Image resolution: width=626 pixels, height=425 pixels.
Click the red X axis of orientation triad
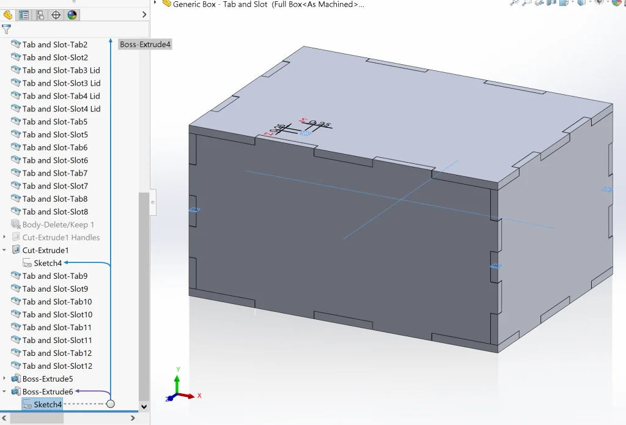(188, 396)
